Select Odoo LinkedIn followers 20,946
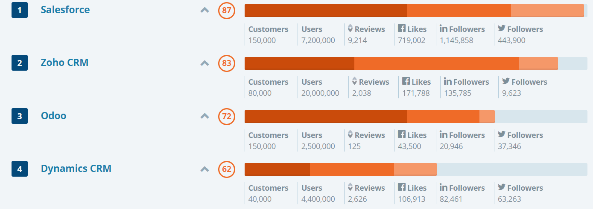 coord(451,146)
